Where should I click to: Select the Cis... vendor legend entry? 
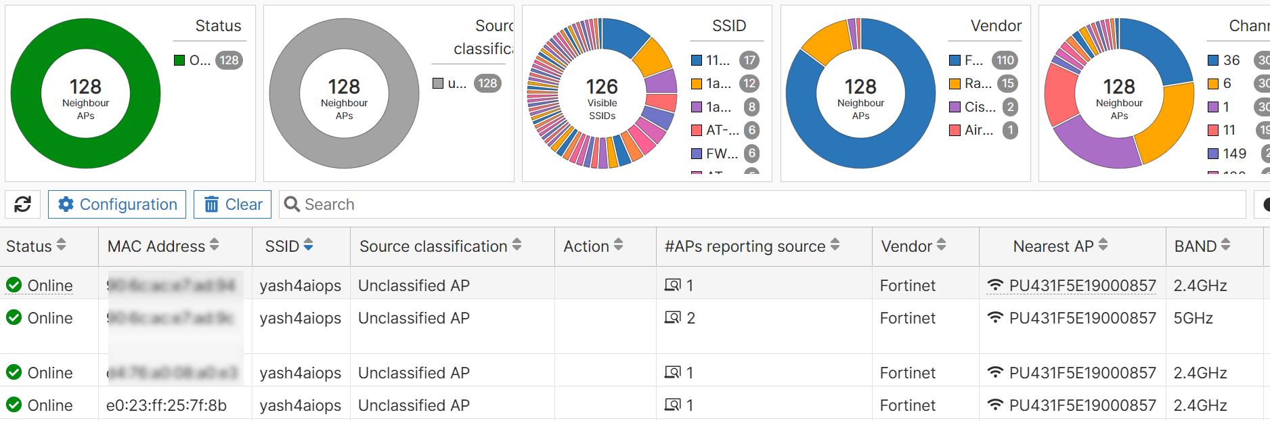(984, 107)
